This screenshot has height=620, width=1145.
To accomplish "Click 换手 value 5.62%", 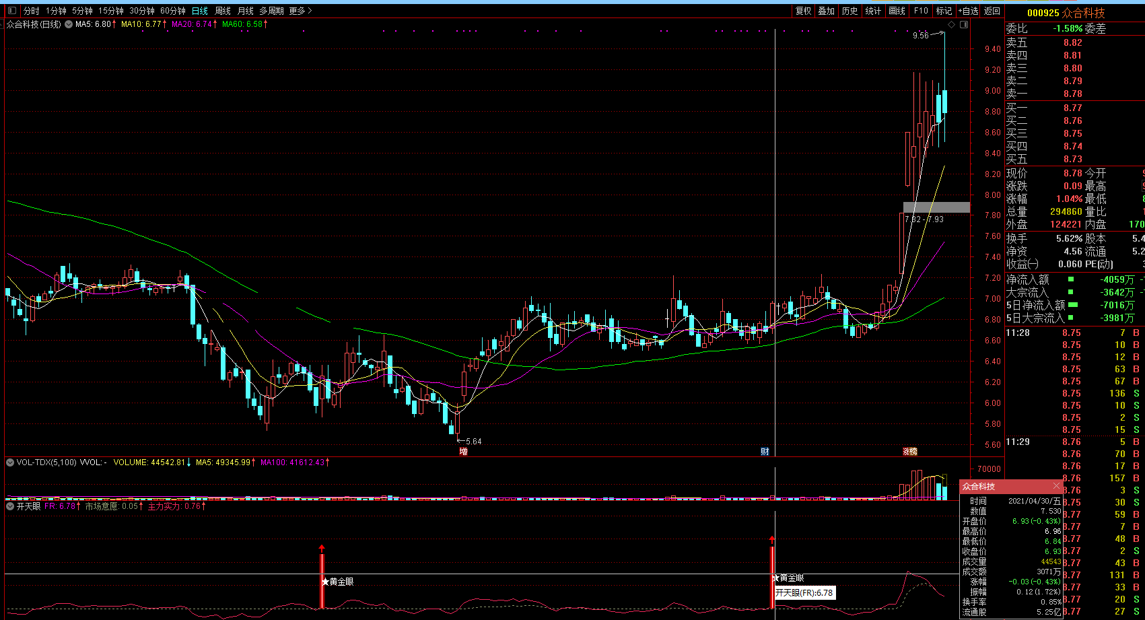I will (x=1069, y=238).
